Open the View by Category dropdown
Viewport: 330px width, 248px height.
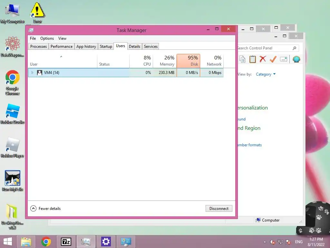tap(266, 74)
